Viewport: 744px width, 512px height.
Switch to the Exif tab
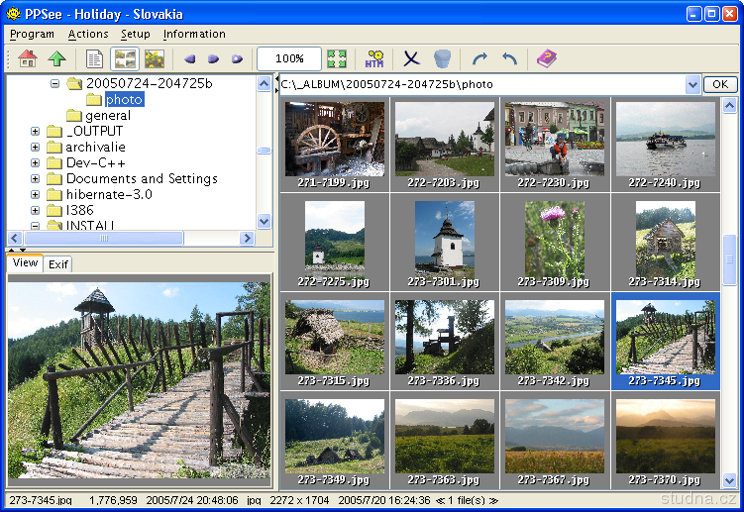tap(58, 264)
